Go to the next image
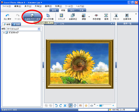Viewport: 139px width, 112px height. 51,105
